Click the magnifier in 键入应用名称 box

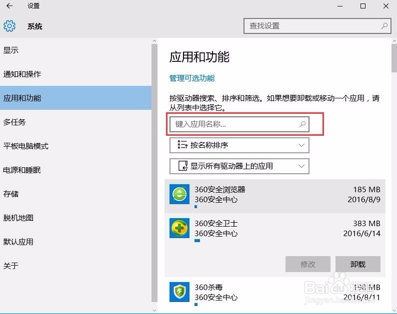[302, 124]
